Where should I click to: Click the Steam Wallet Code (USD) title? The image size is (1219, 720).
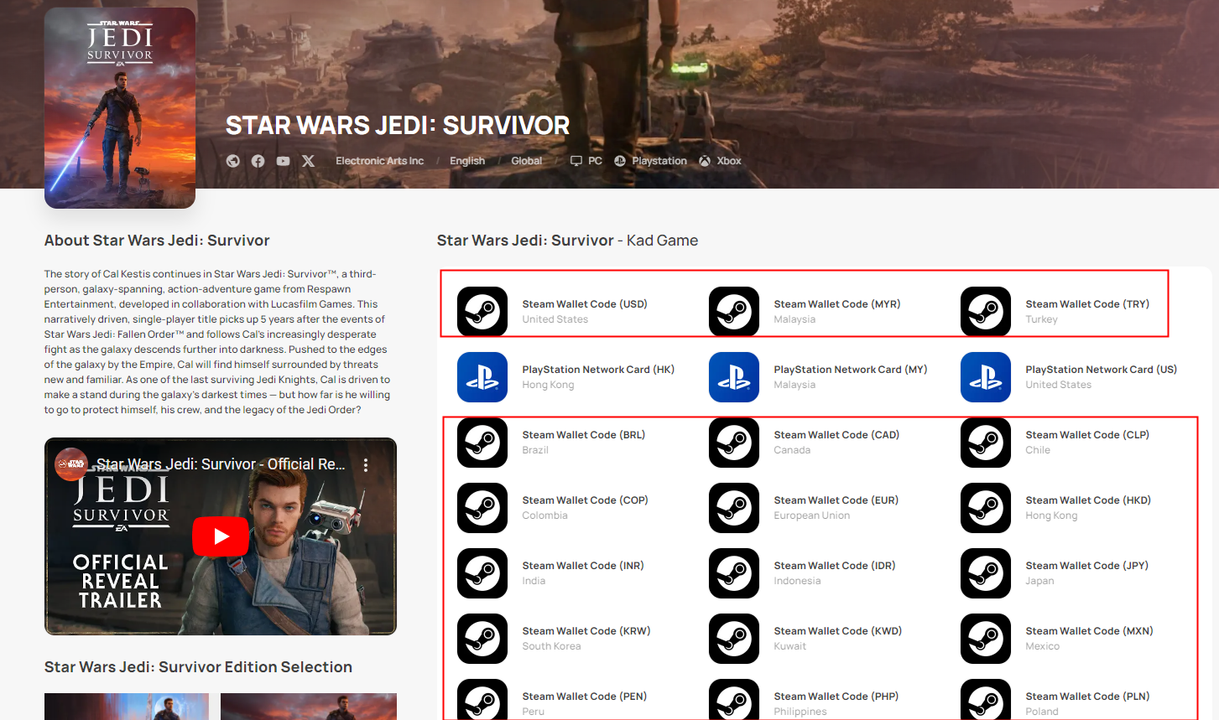click(585, 304)
